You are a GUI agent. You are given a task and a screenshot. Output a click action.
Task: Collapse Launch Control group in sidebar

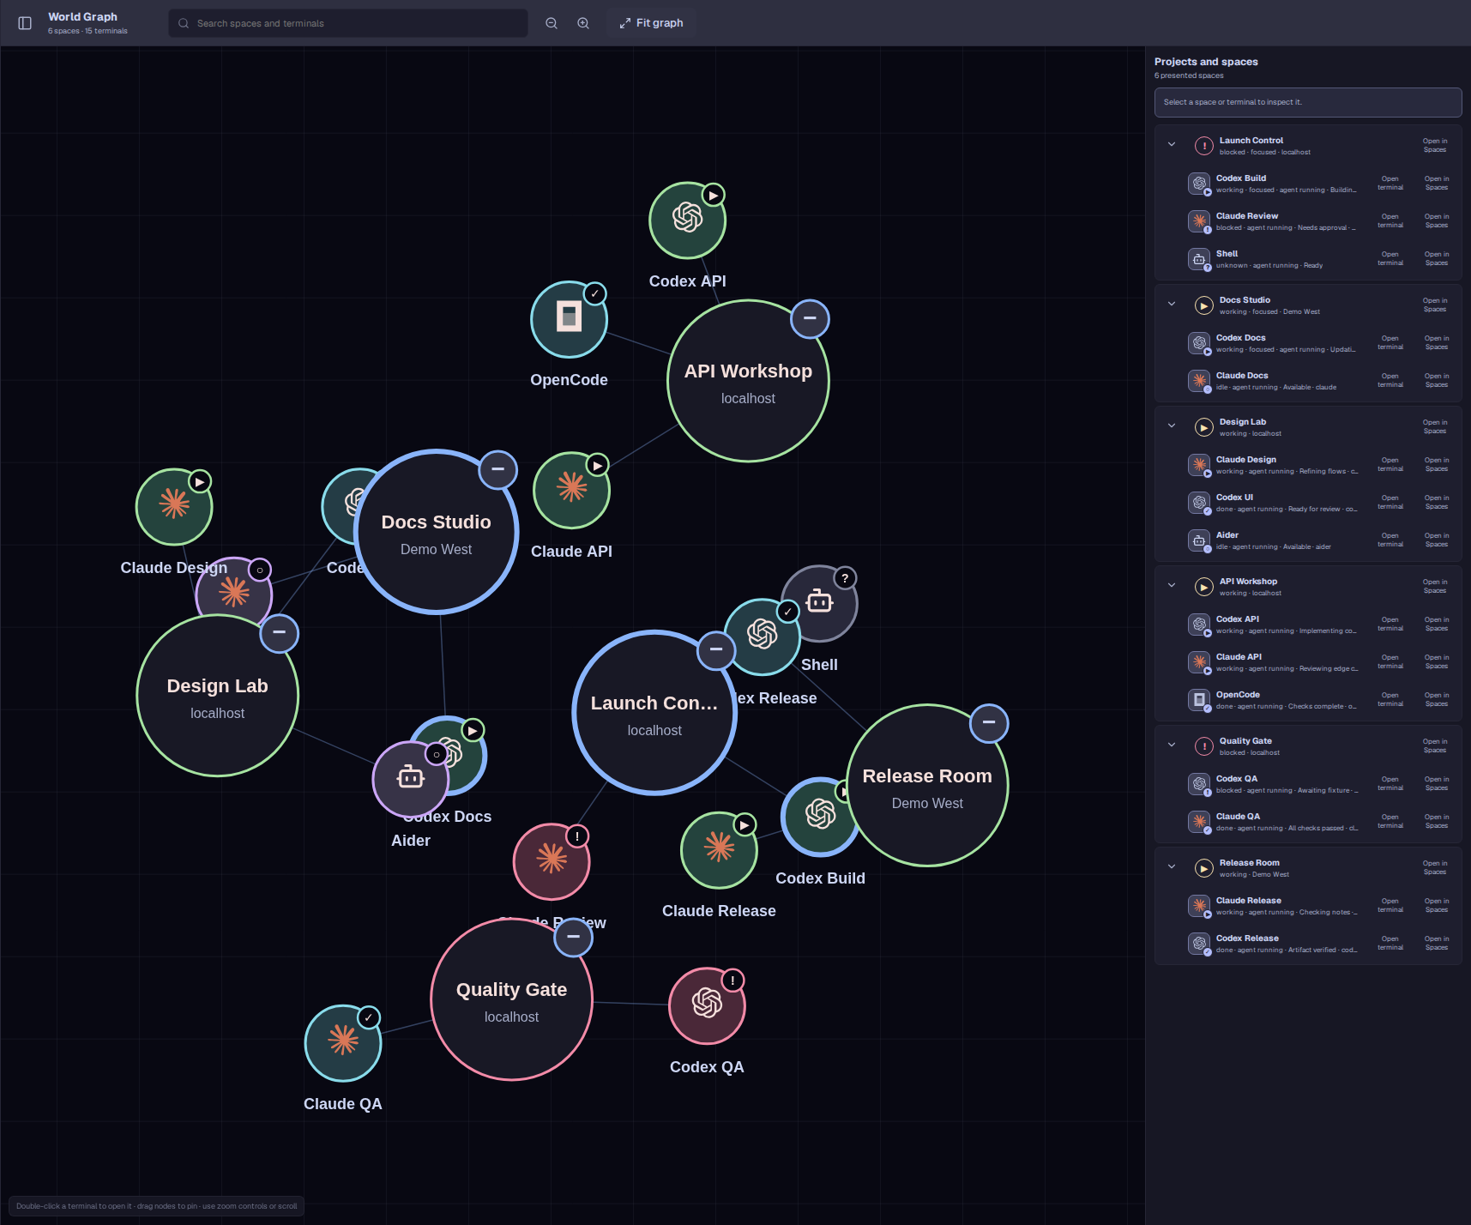[x=1172, y=145]
